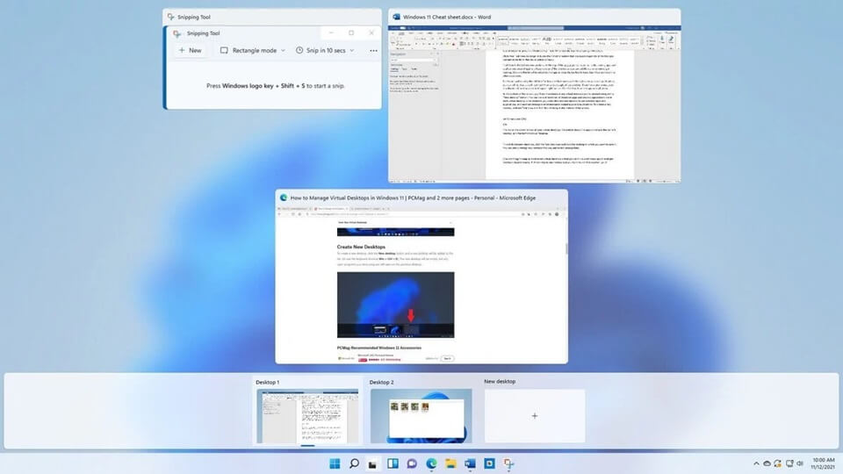
Task: Switch to Word via taskbar icon
Action: click(x=470, y=463)
